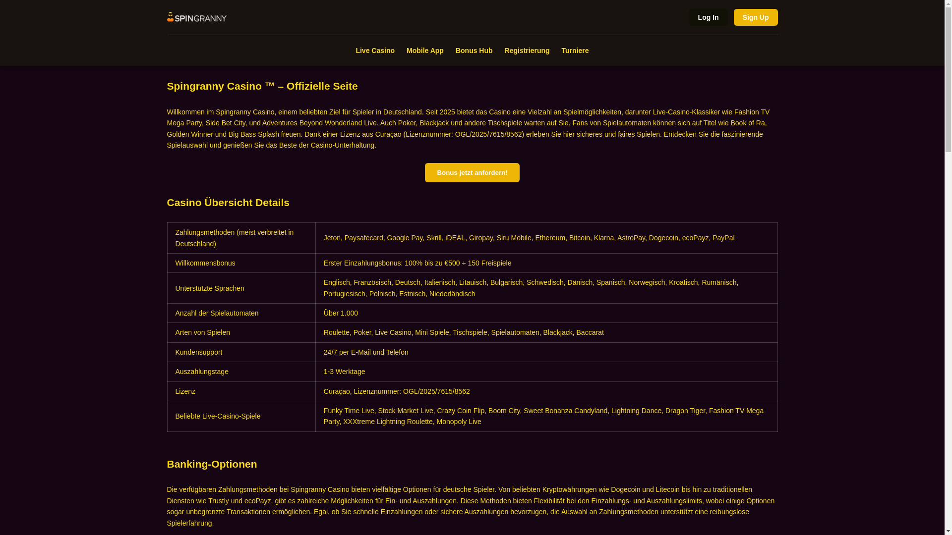Click the Jeton, Paysafecard payment methods cell
Screen dimensions: 952x535
546,238
